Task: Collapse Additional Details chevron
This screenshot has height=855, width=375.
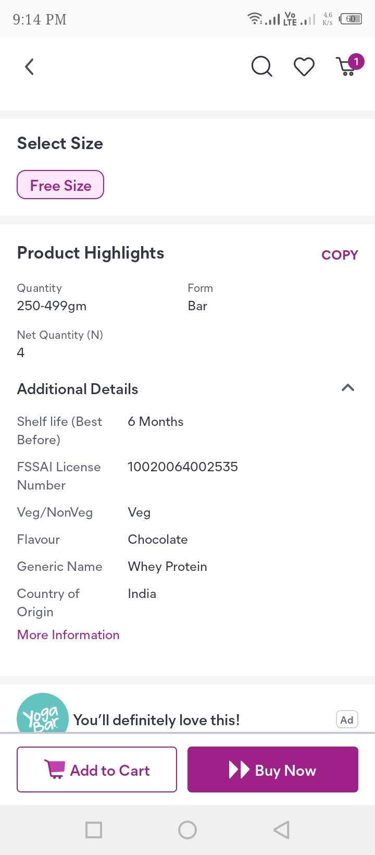Action: click(x=347, y=387)
